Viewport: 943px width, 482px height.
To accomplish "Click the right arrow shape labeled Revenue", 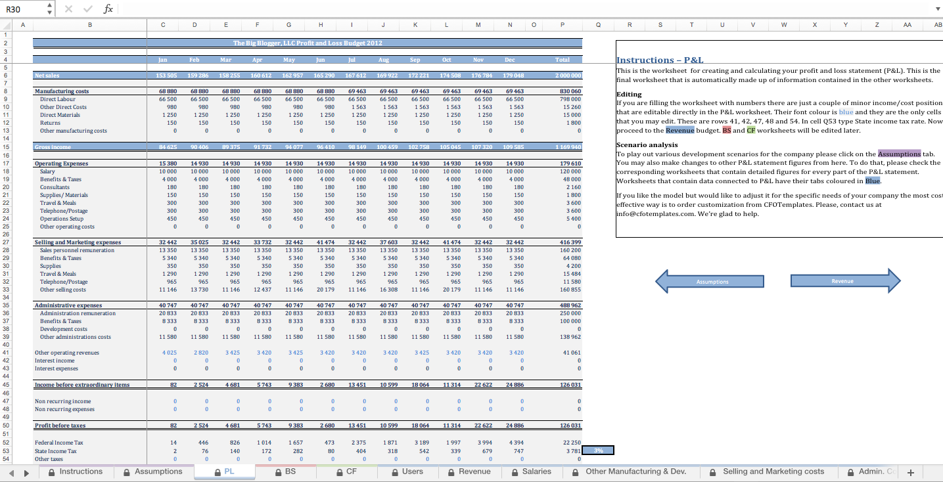I will point(845,281).
